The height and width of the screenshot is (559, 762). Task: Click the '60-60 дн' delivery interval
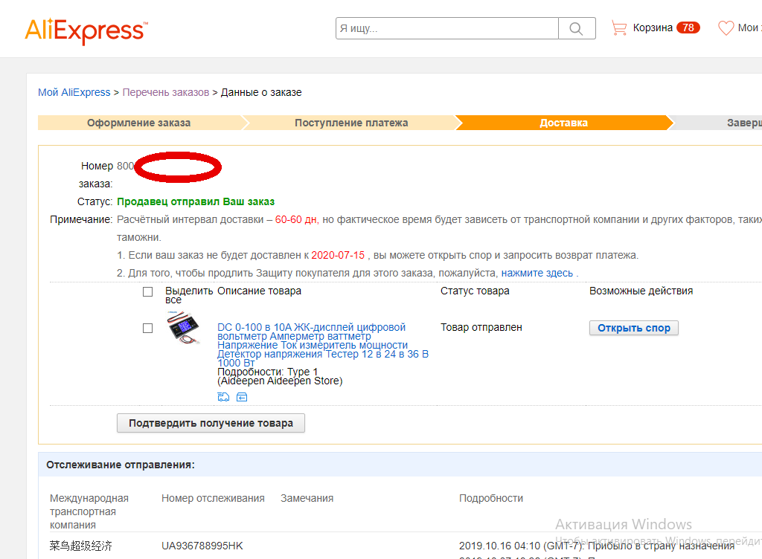point(296,220)
